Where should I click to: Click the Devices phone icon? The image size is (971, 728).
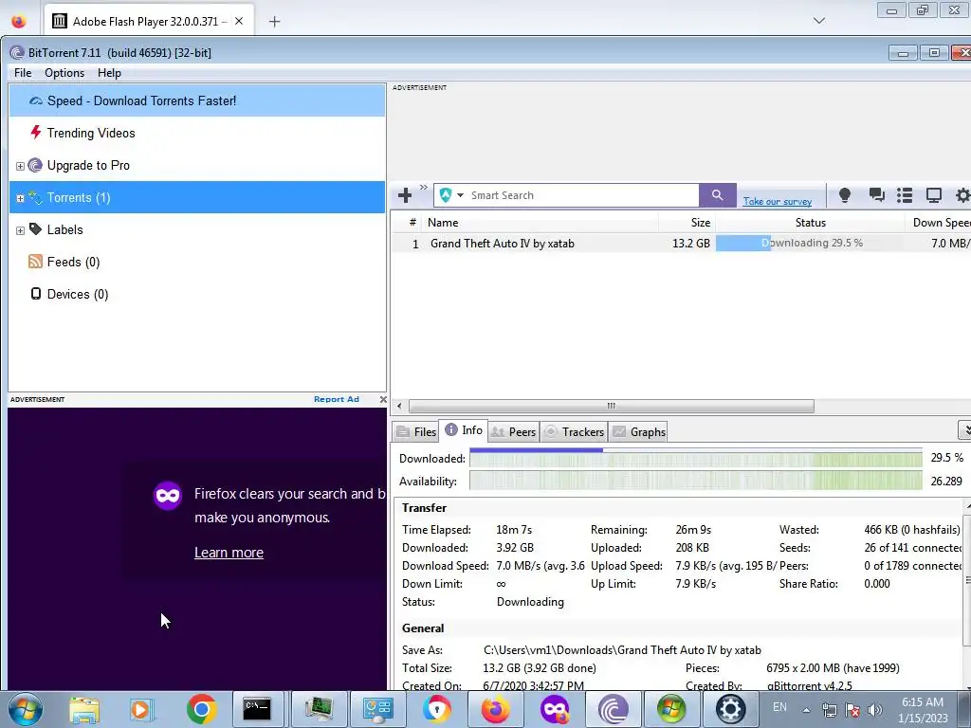pyautogui.click(x=36, y=294)
